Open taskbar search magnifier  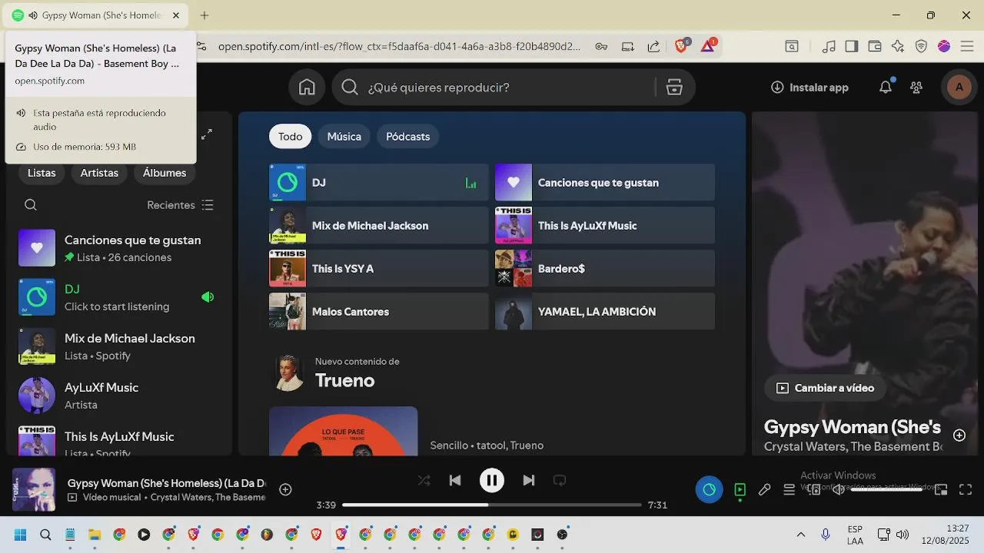45,535
